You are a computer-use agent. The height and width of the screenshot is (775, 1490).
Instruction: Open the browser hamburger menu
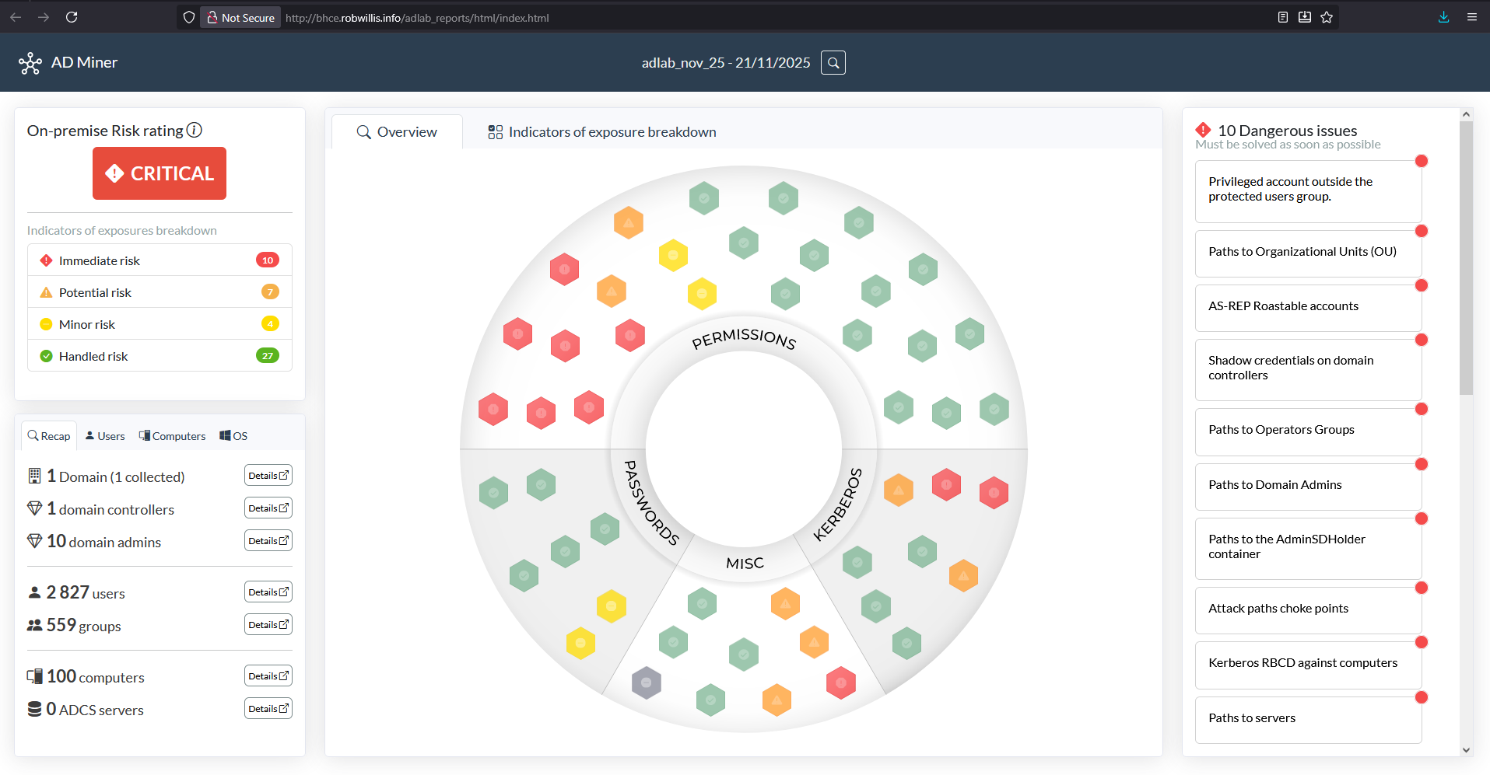[x=1471, y=17]
